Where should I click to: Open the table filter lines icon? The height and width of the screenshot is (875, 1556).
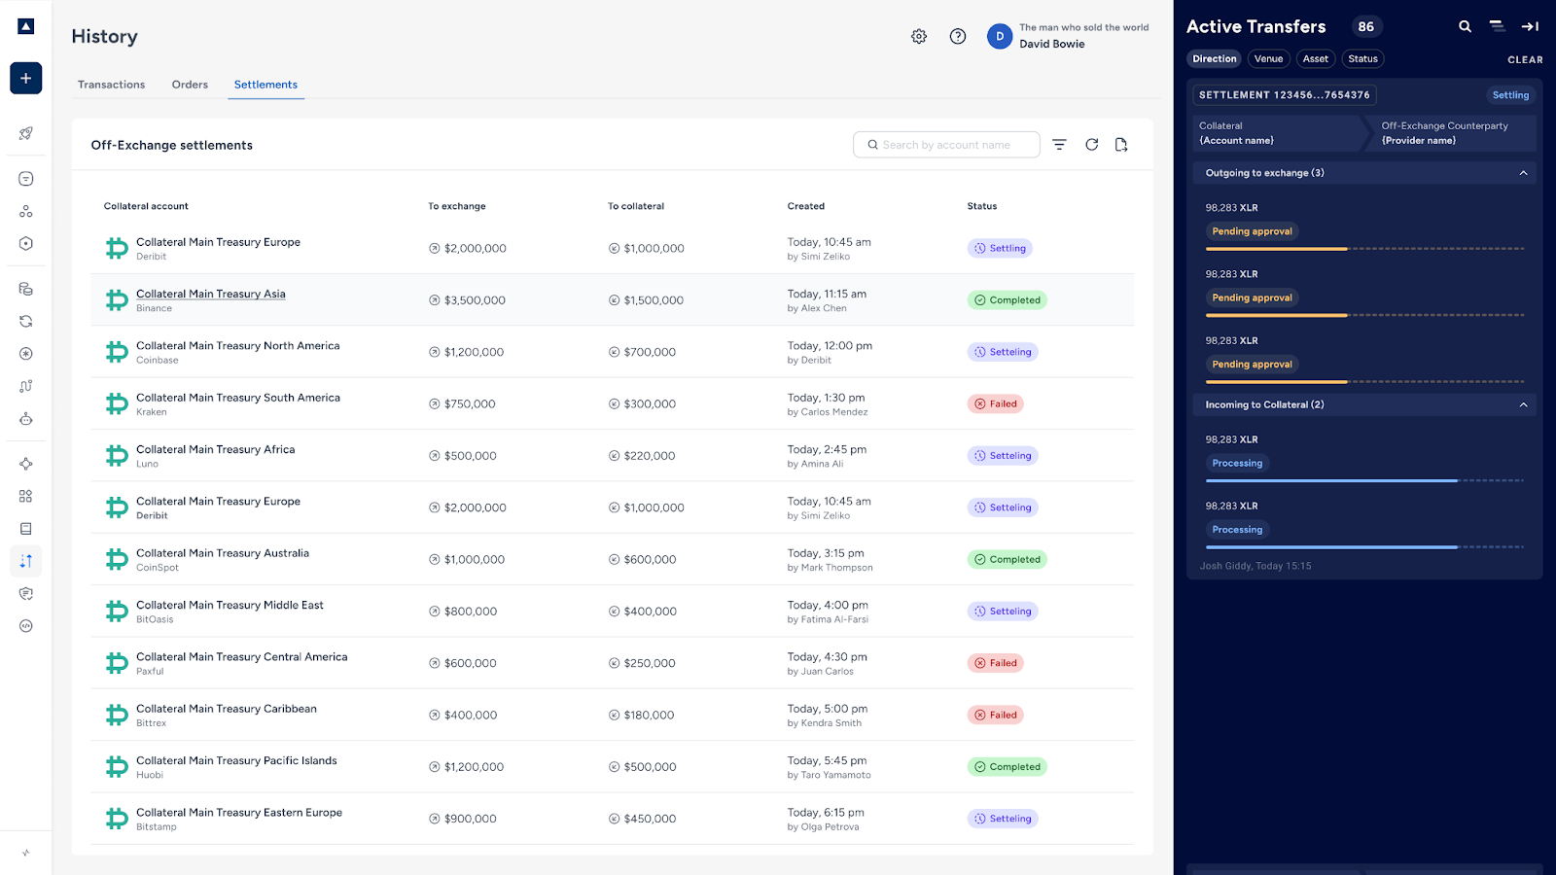[1060, 145]
